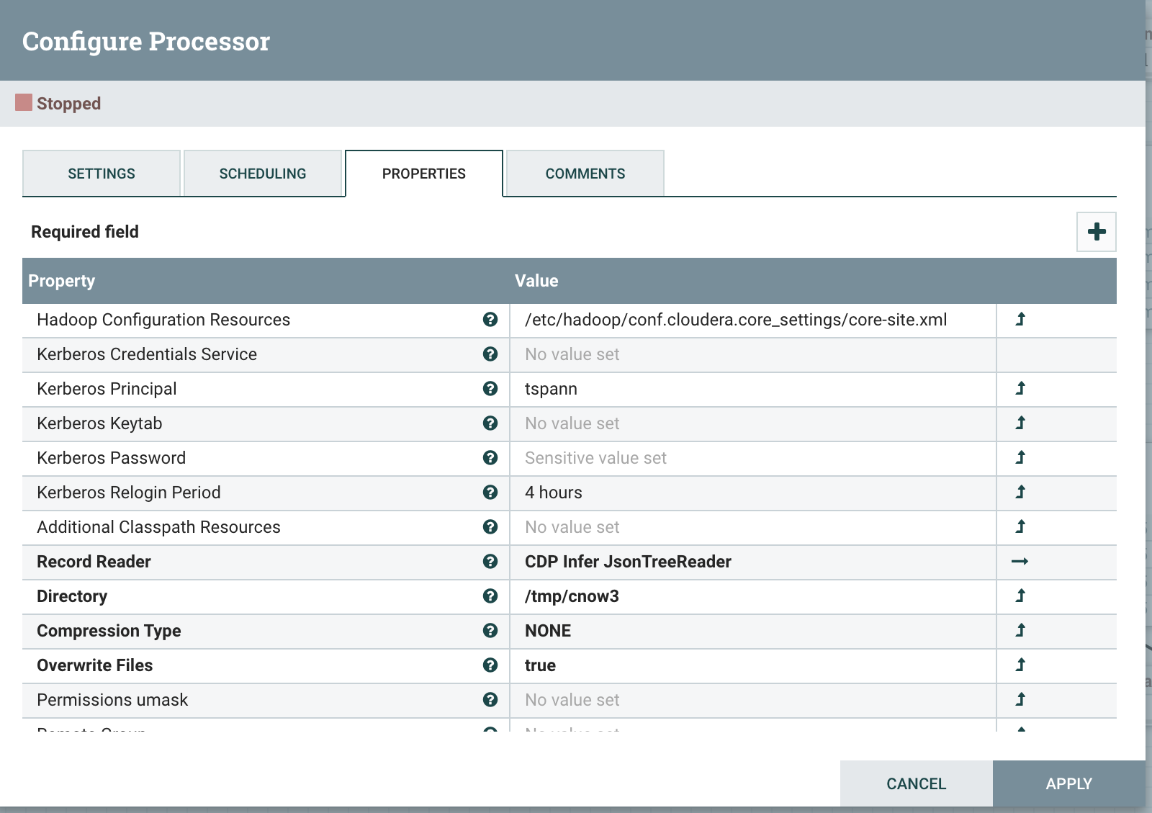This screenshot has height=813, width=1152.
Task: Convert Compression Type to parameter
Action: (1020, 630)
